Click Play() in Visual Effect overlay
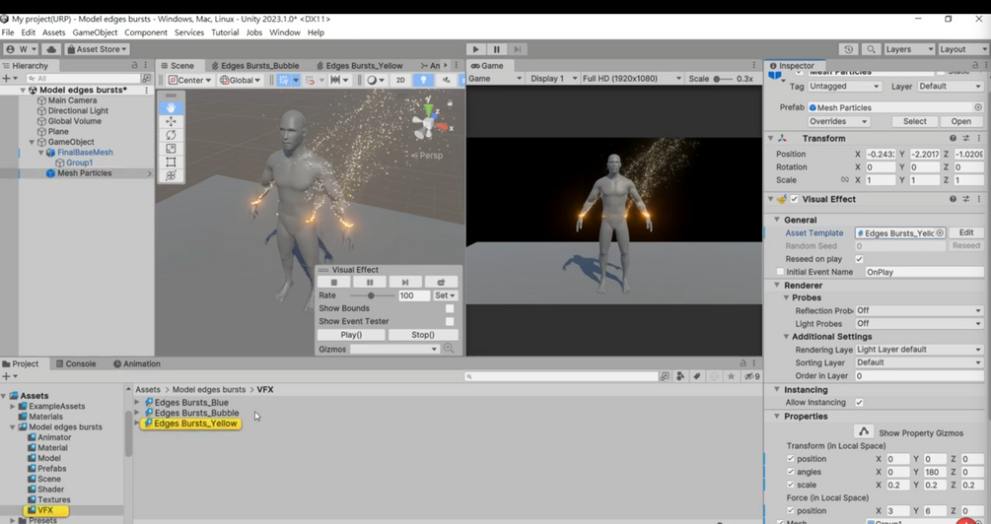This screenshot has height=524, width=991. pyautogui.click(x=351, y=335)
